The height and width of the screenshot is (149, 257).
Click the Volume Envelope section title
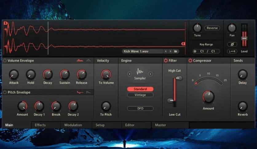point(21,61)
